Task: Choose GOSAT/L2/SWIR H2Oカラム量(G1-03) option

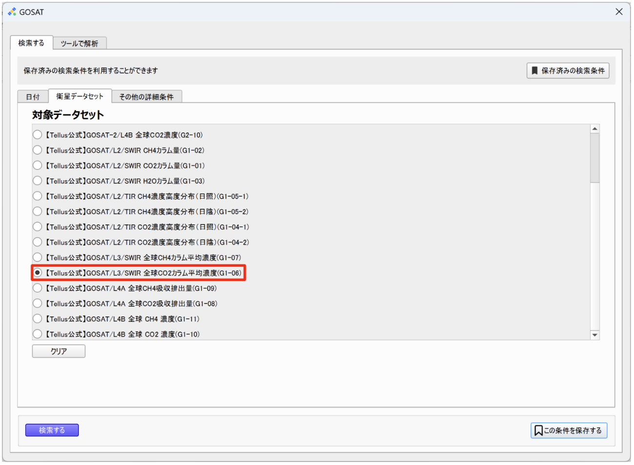Action: point(38,181)
